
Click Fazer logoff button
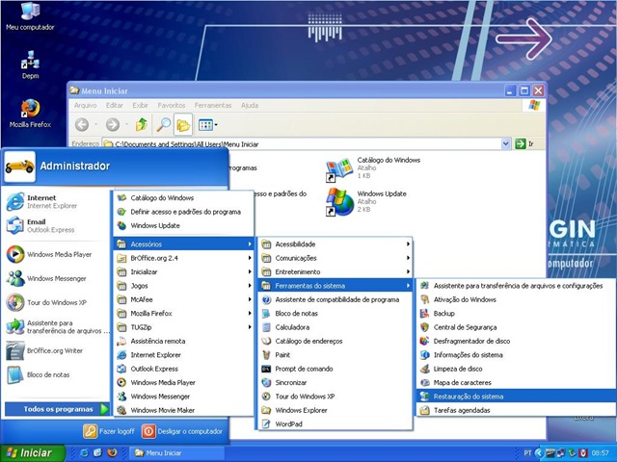[x=109, y=431]
